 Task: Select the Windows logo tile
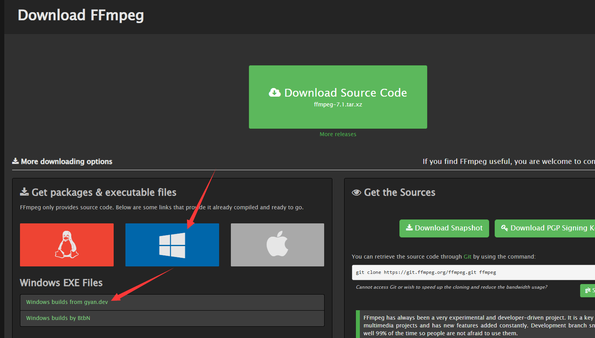tap(172, 245)
